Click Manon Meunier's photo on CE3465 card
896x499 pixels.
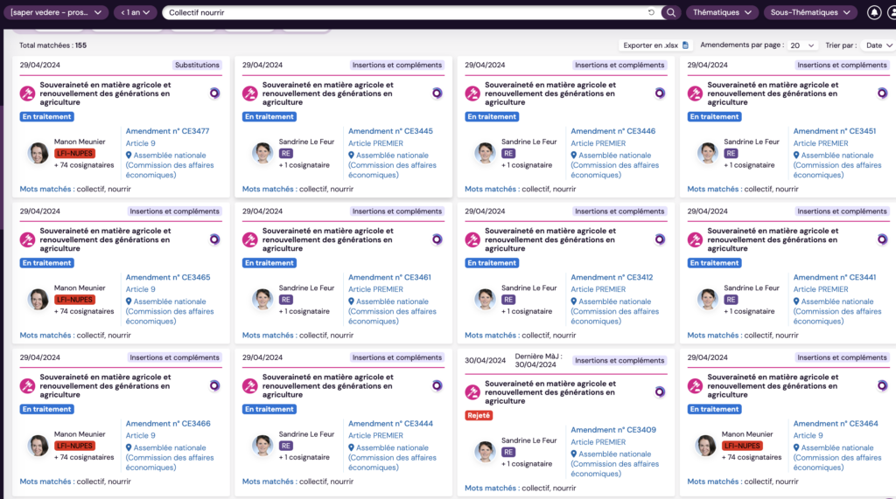coord(38,300)
